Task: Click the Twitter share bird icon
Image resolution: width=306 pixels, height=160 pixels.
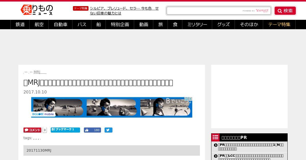Action: point(108,130)
